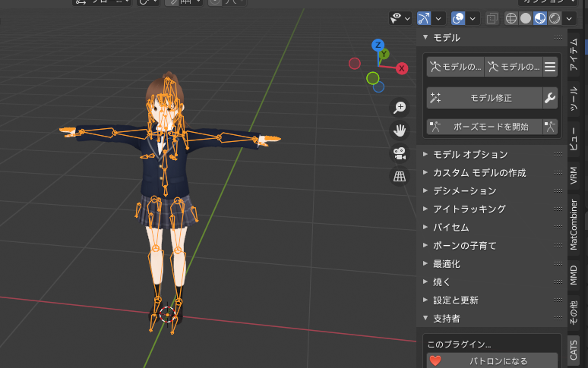Click the ポーズモードを開始 button
The height and width of the screenshot is (368, 588).
[485, 127]
